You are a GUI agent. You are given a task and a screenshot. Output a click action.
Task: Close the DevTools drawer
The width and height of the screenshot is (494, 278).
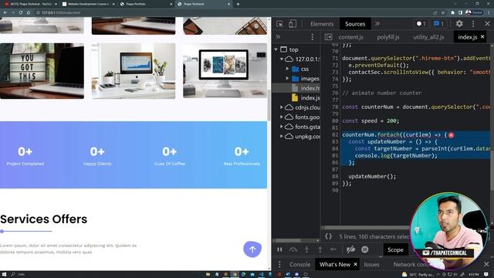tap(486, 264)
